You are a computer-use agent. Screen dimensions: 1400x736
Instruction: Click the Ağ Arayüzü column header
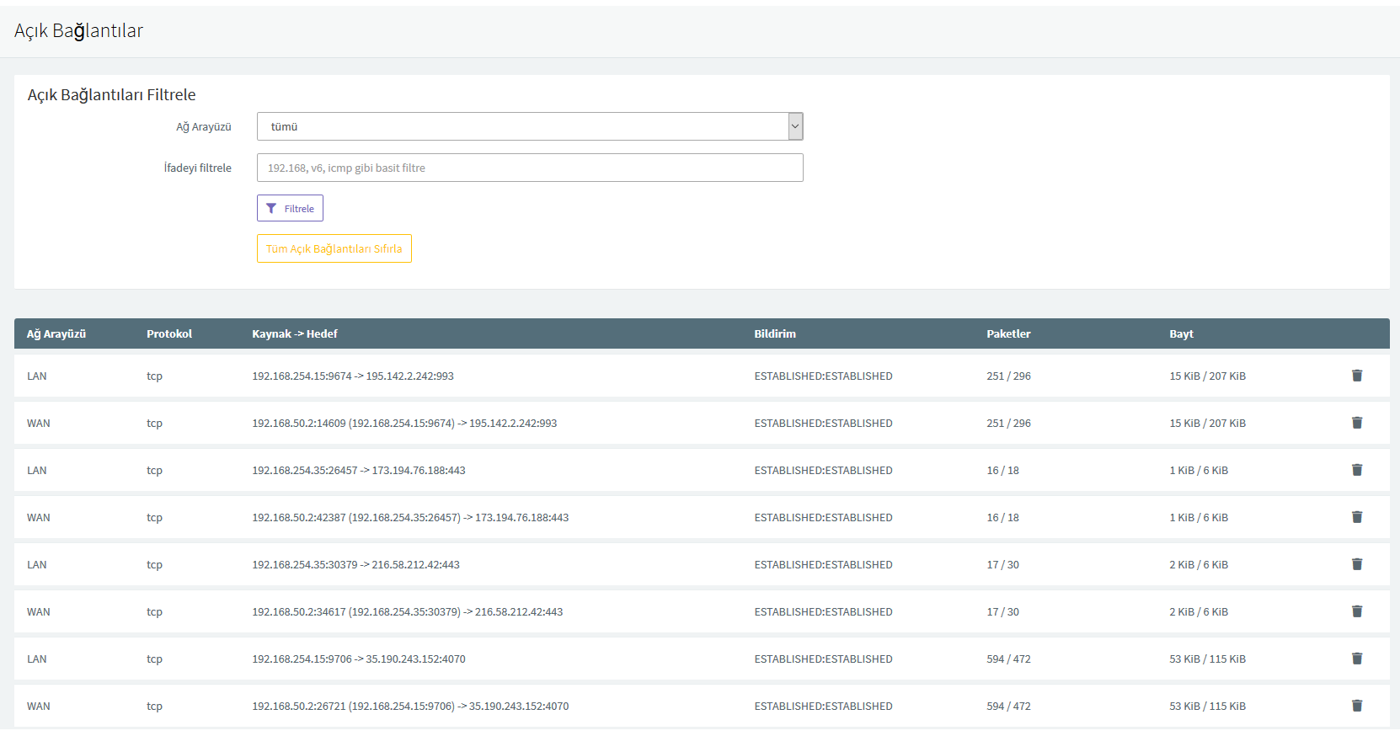pos(56,333)
